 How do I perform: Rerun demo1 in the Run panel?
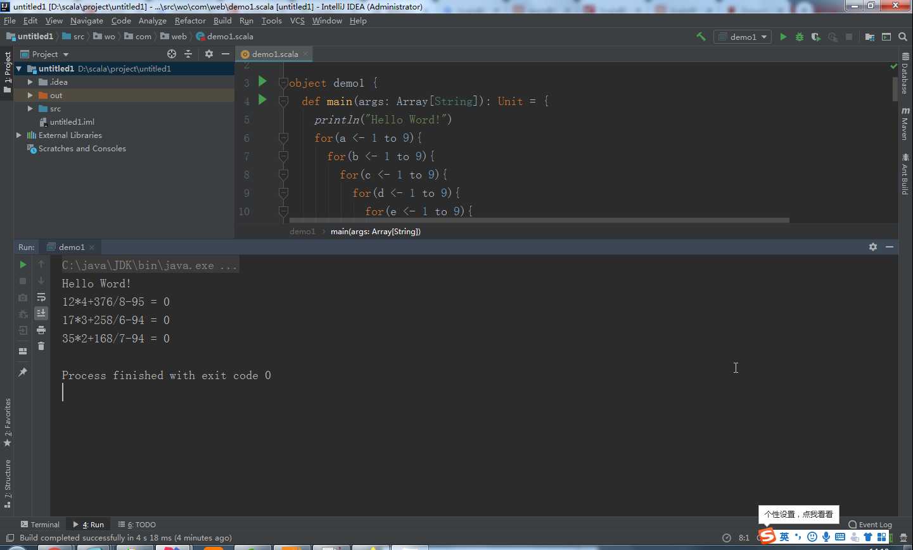point(23,265)
